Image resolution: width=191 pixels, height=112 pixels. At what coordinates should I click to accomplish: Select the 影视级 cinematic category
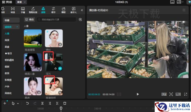(8, 80)
